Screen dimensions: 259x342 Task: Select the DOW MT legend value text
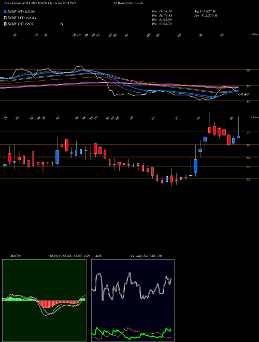point(22,18)
